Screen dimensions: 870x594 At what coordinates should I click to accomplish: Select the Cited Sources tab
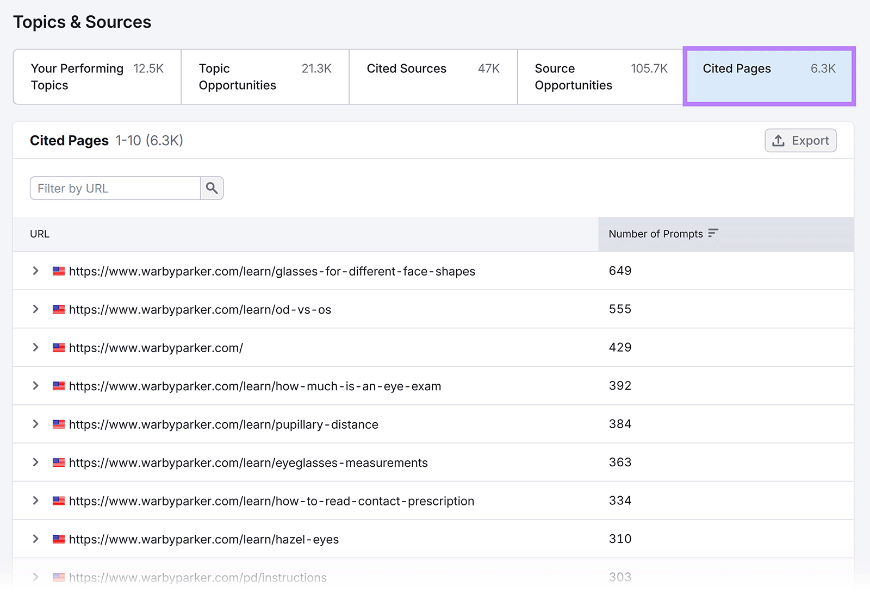(433, 77)
